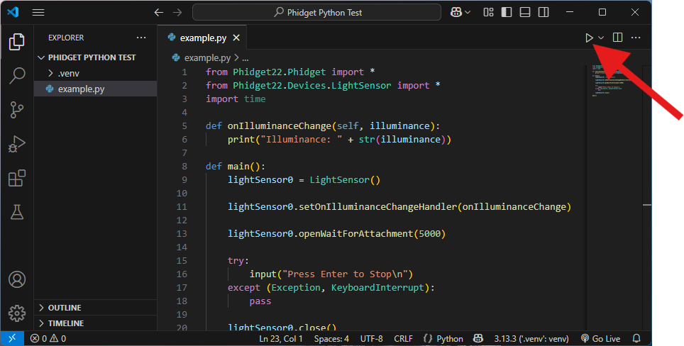Change encoding via UTF-8
Viewport: 684px width, 346px height.
pos(372,339)
